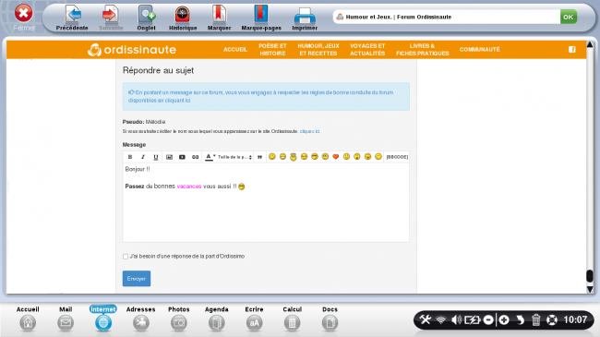600x337 pixels.
Task: Insert a video with the editor video icon
Action: [182, 157]
